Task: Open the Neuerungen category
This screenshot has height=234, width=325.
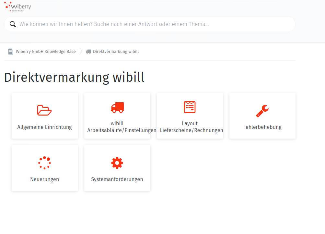Action: 45,168
